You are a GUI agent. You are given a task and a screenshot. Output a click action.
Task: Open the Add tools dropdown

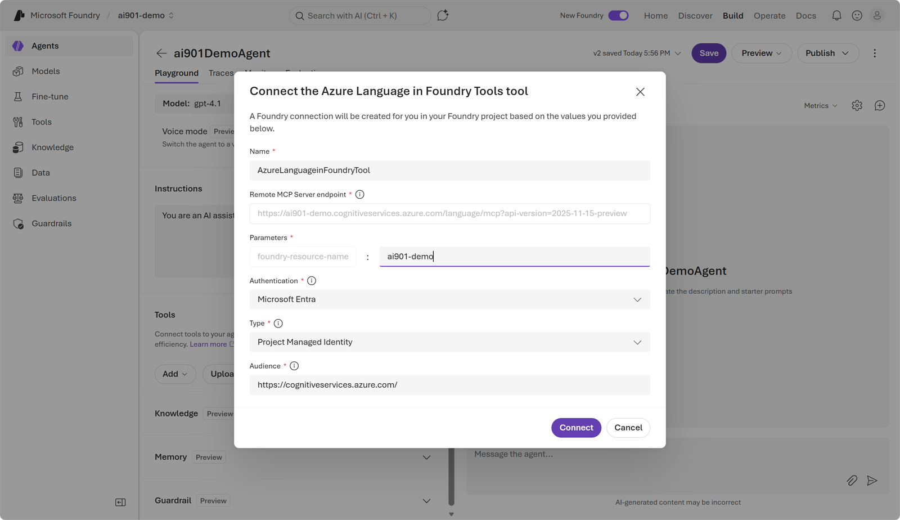tap(175, 374)
